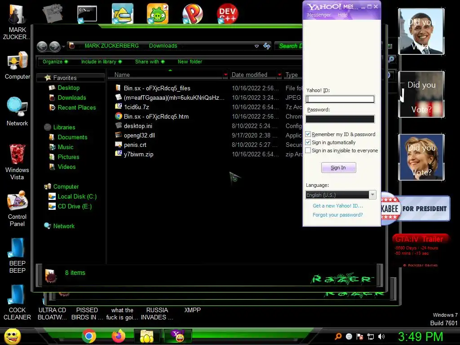This screenshot has height=345, width=460.
Task: Click the volume speaker tray icon
Action: click(381, 336)
